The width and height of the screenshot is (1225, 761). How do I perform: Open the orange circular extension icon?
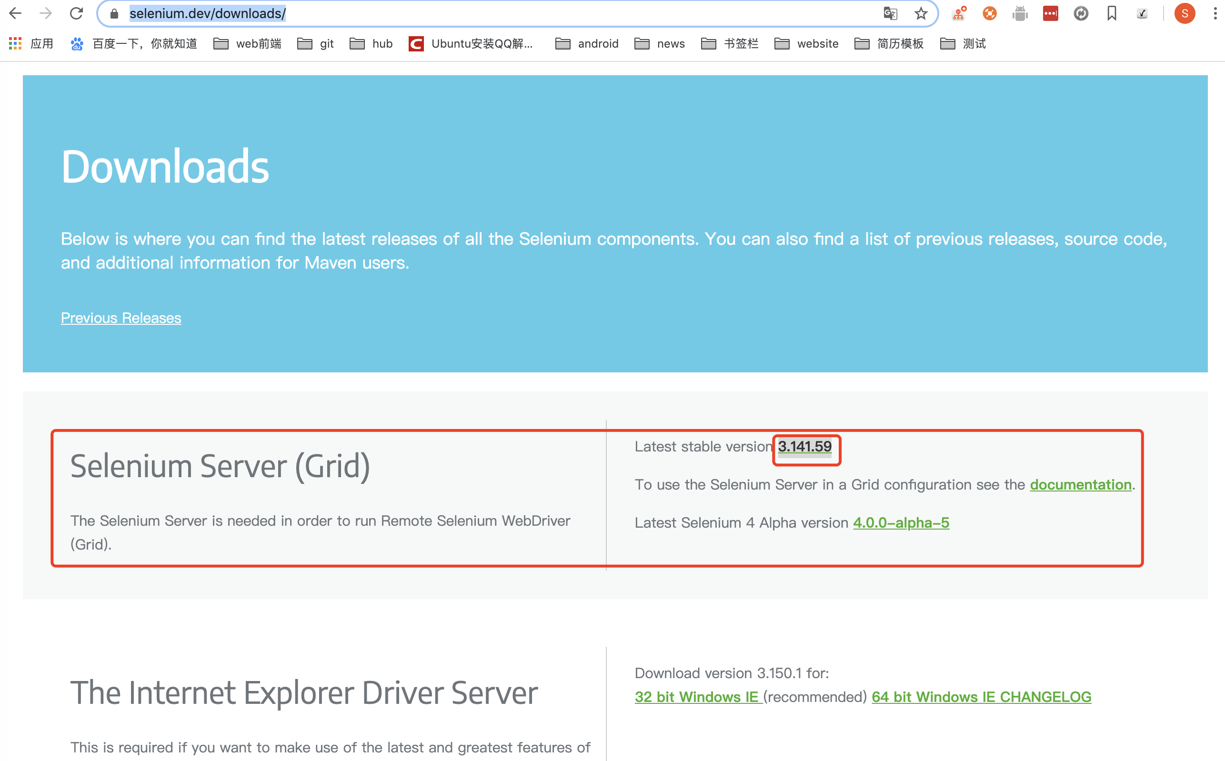coord(989,14)
